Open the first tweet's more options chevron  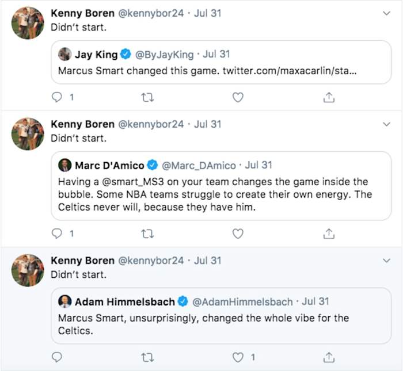[x=386, y=13]
